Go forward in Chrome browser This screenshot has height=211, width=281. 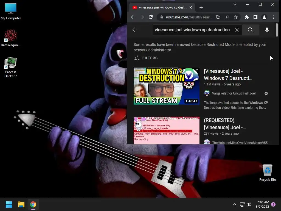tap(142, 17)
